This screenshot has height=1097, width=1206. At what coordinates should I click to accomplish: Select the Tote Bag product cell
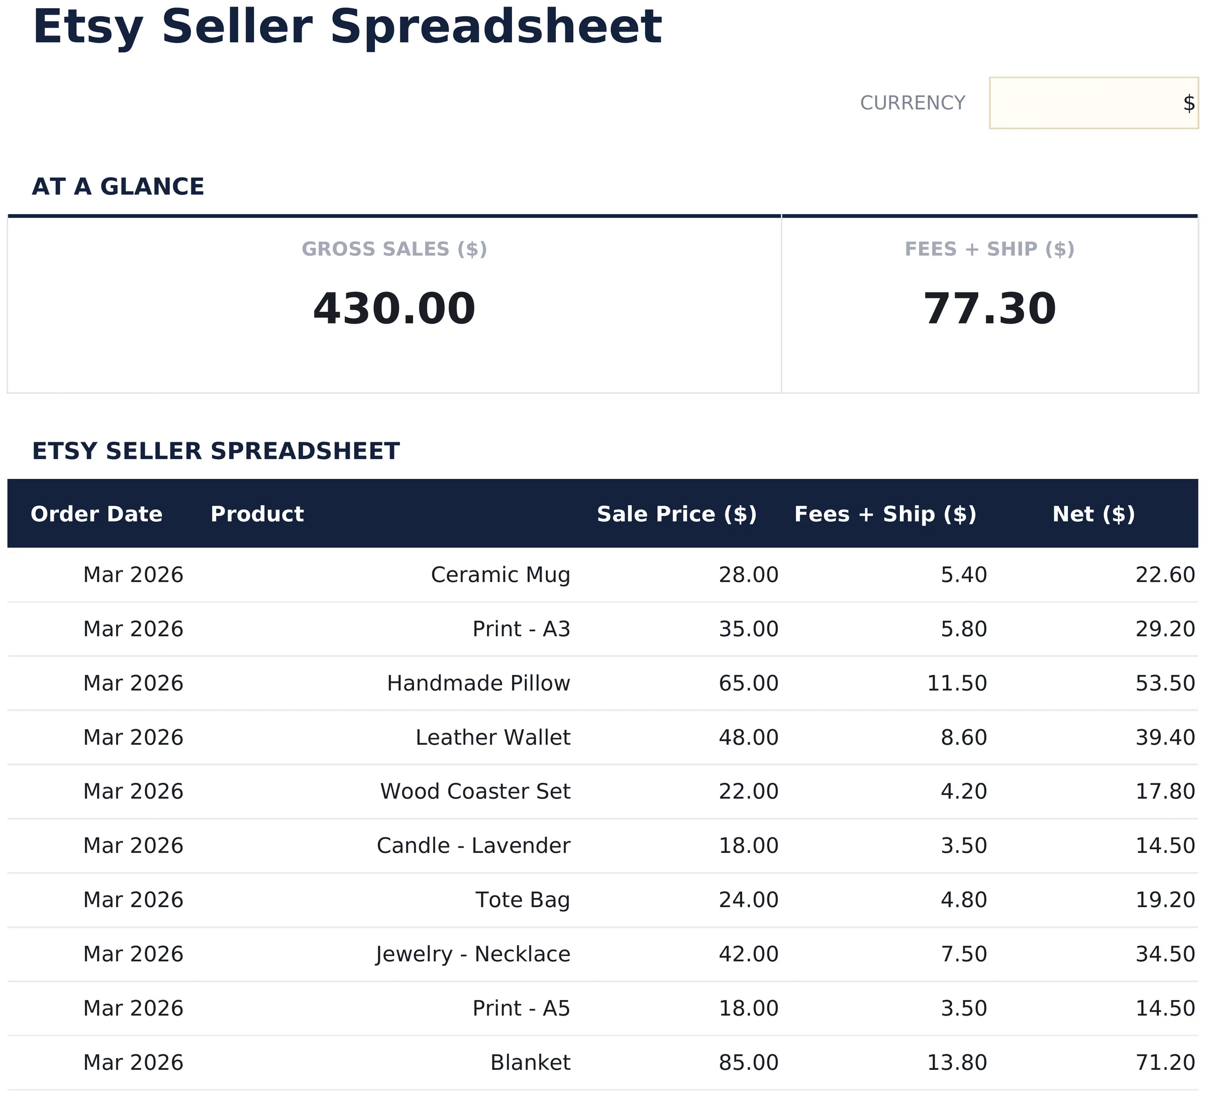523,900
